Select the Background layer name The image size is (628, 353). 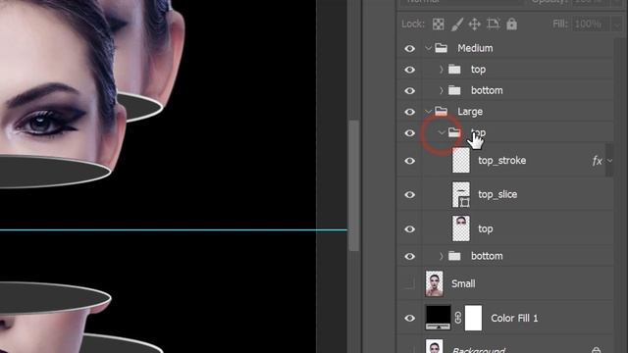coord(478,350)
